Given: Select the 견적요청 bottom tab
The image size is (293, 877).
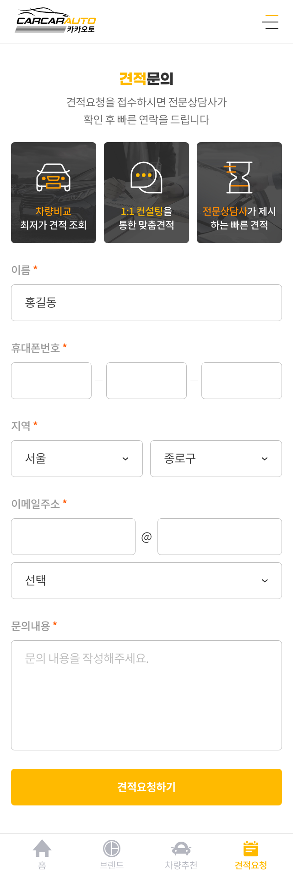Looking at the screenshot, I should coord(251,855).
